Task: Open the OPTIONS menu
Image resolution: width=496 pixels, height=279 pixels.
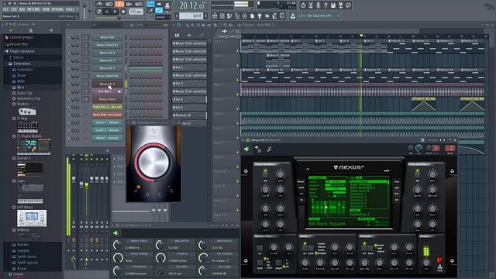Action: click(57, 9)
